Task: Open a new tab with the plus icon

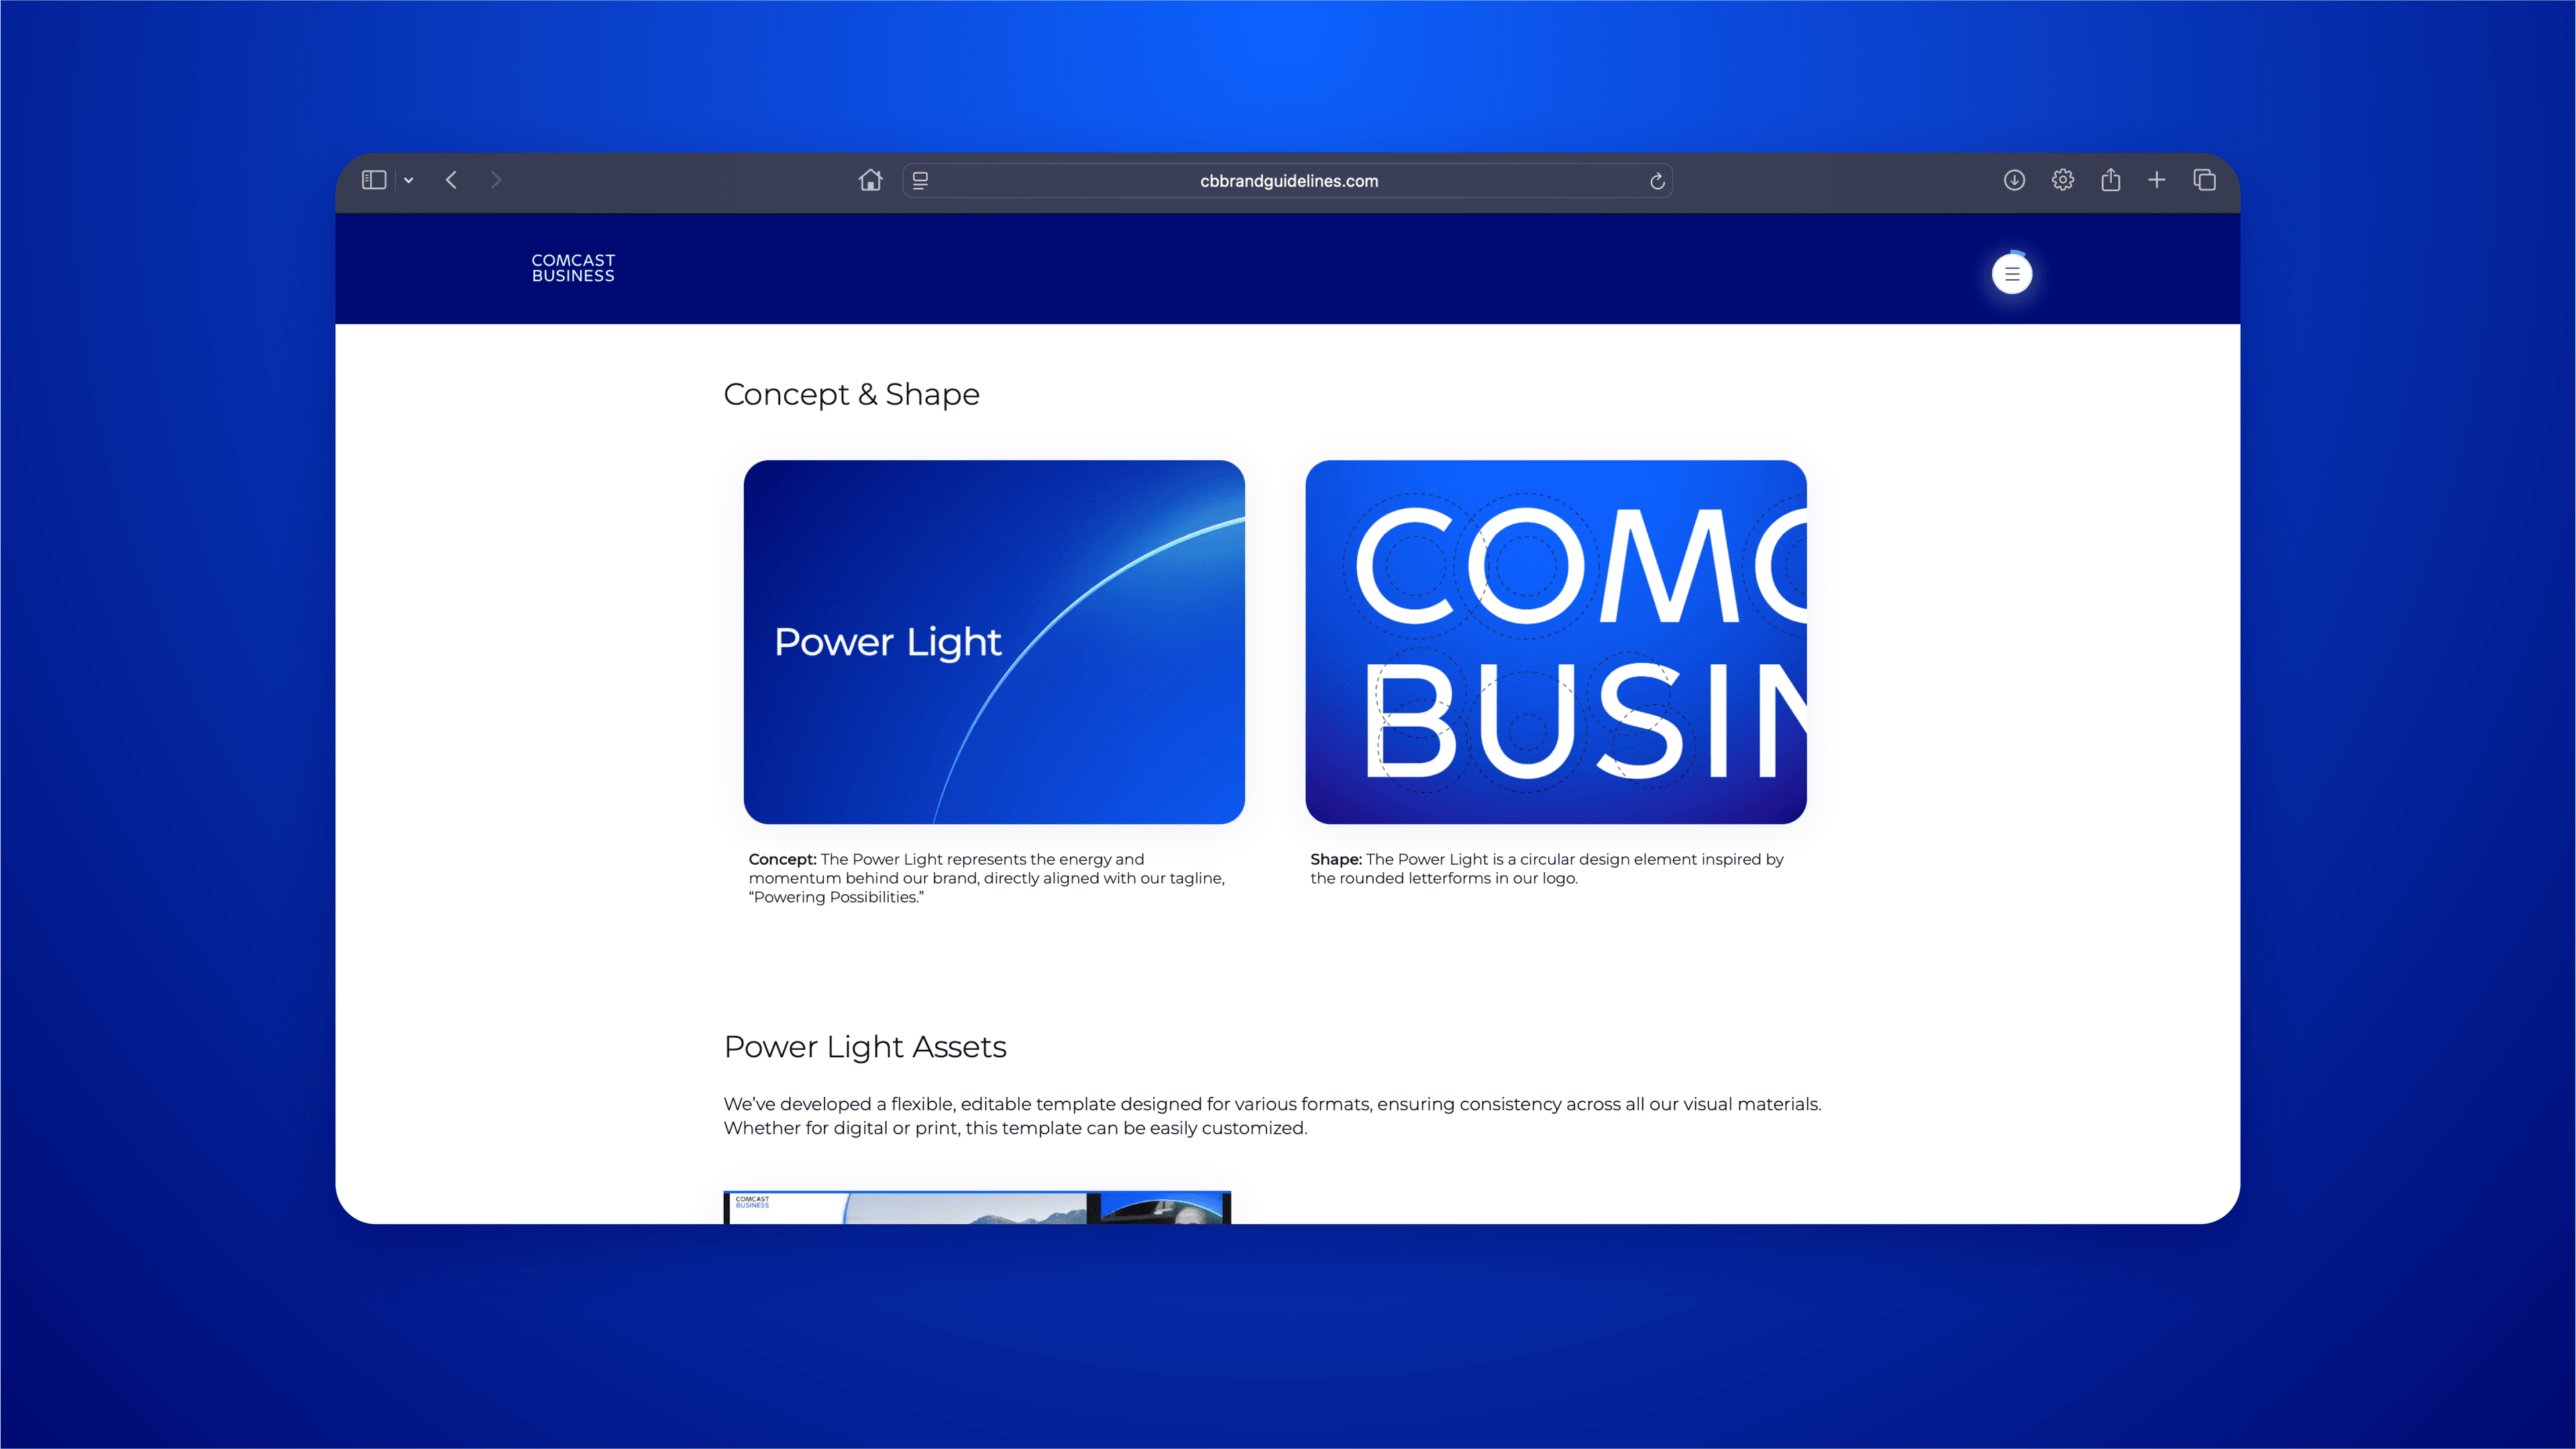Action: [x=2157, y=180]
